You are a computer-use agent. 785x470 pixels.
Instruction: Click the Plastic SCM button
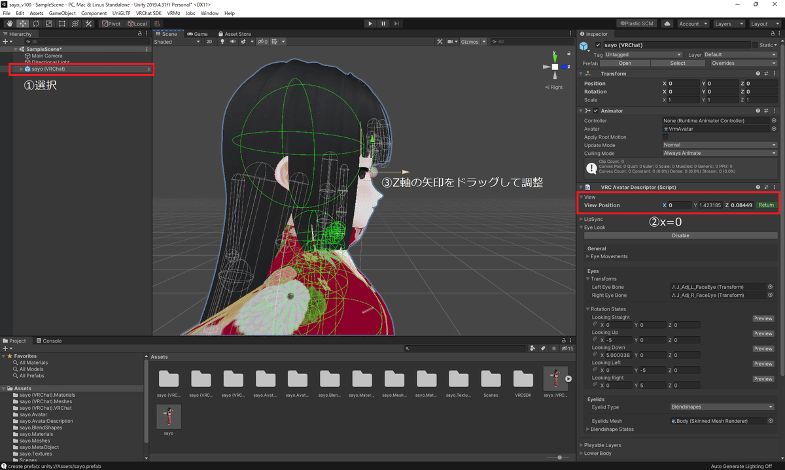tap(638, 24)
